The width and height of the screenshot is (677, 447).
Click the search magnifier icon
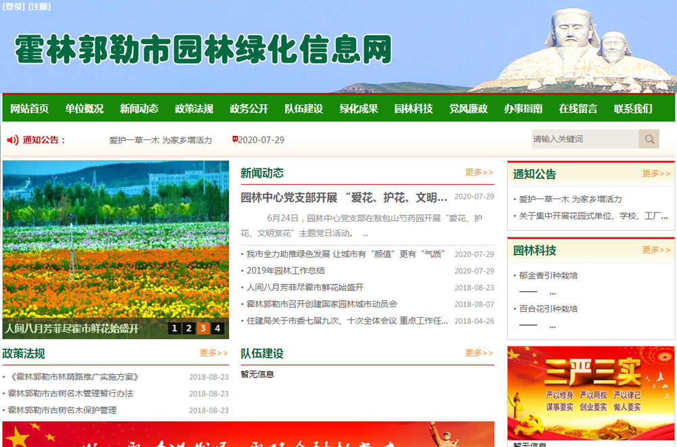[x=649, y=139]
